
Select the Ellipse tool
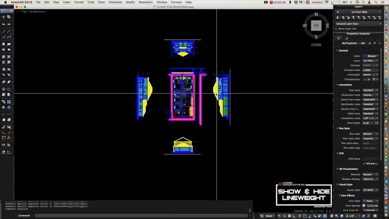(4, 50)
